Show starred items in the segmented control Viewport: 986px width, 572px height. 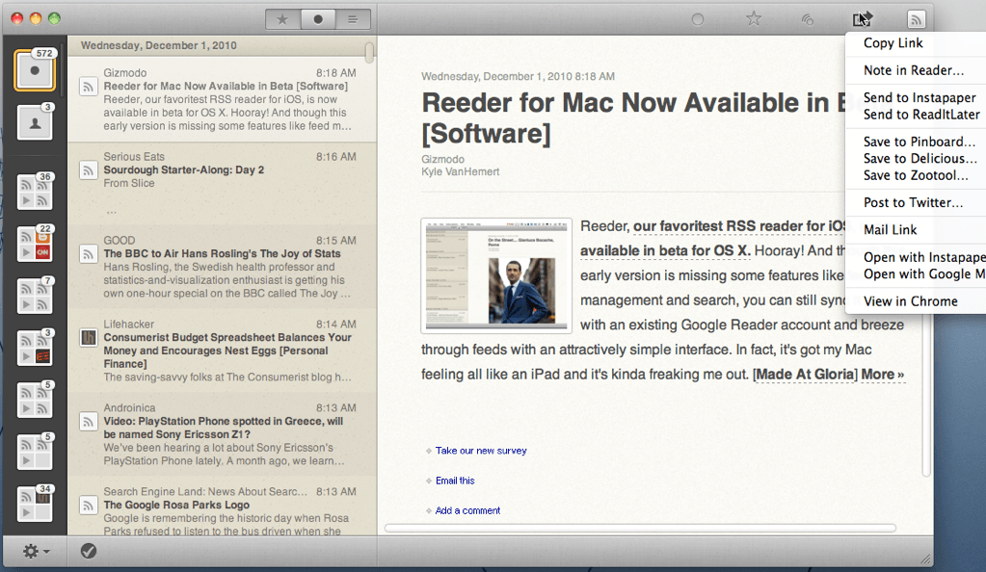coord(282,19)
